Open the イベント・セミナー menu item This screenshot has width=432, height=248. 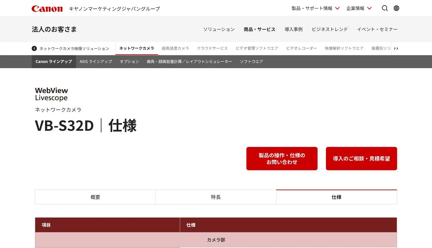(x=377, y=29)
